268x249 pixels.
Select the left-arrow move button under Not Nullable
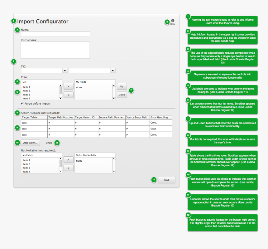[68, 168]
